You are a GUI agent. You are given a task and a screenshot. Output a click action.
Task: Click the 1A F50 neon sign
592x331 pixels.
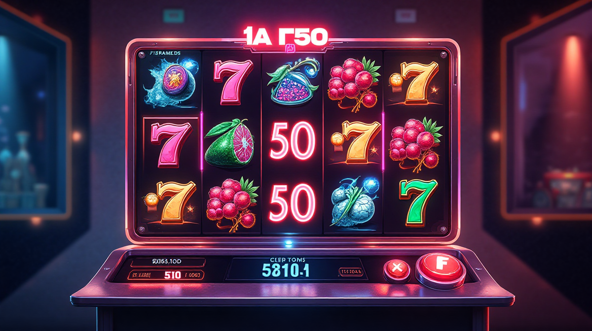coord(284,35)
